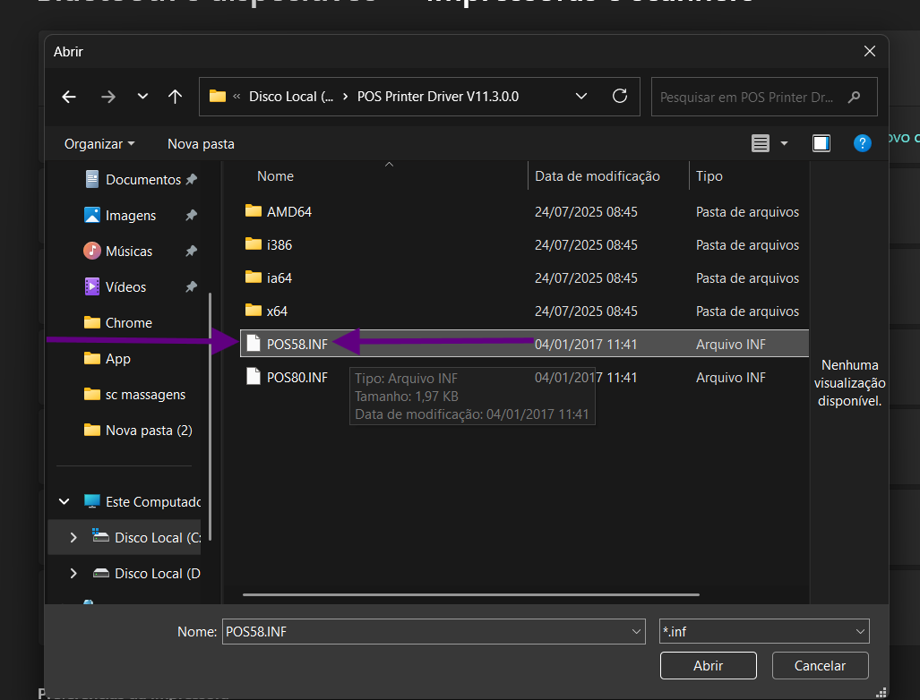Expand the address bar history dropdown
This screenshot has height=700, width=920.
(581, 97)
